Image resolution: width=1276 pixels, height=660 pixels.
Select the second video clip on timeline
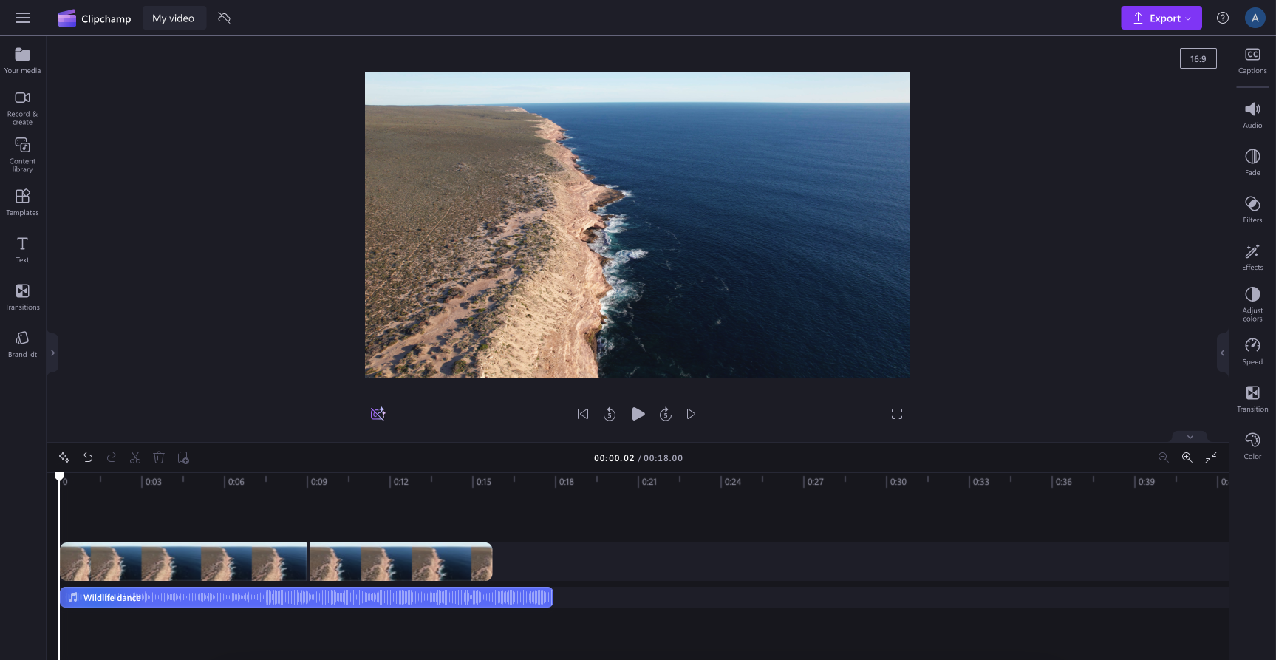pos(400,562)
